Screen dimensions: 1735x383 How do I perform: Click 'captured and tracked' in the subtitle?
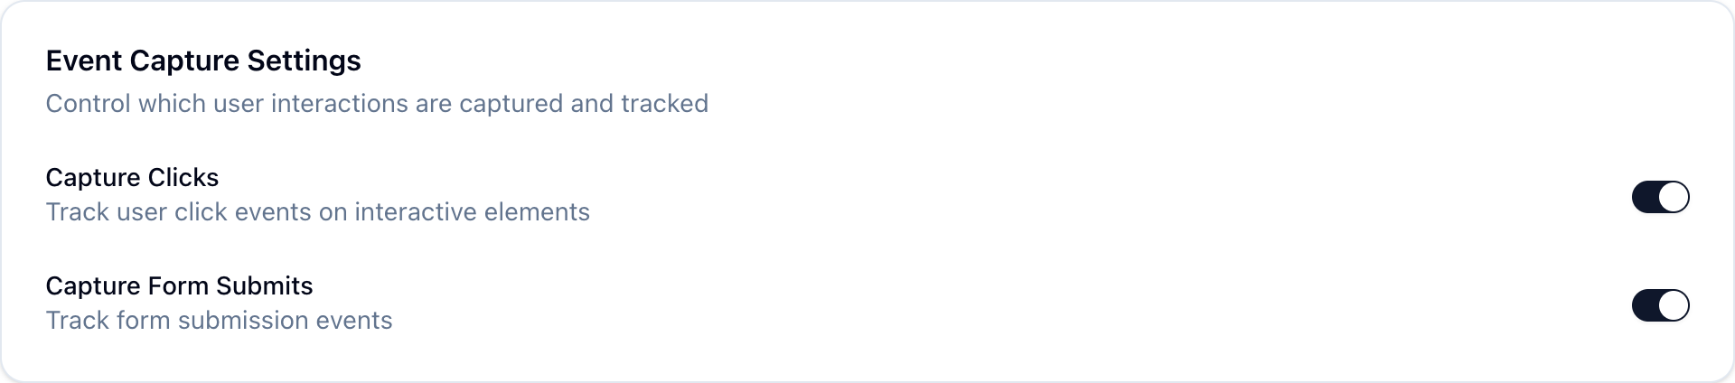click(x=584, y=104)
